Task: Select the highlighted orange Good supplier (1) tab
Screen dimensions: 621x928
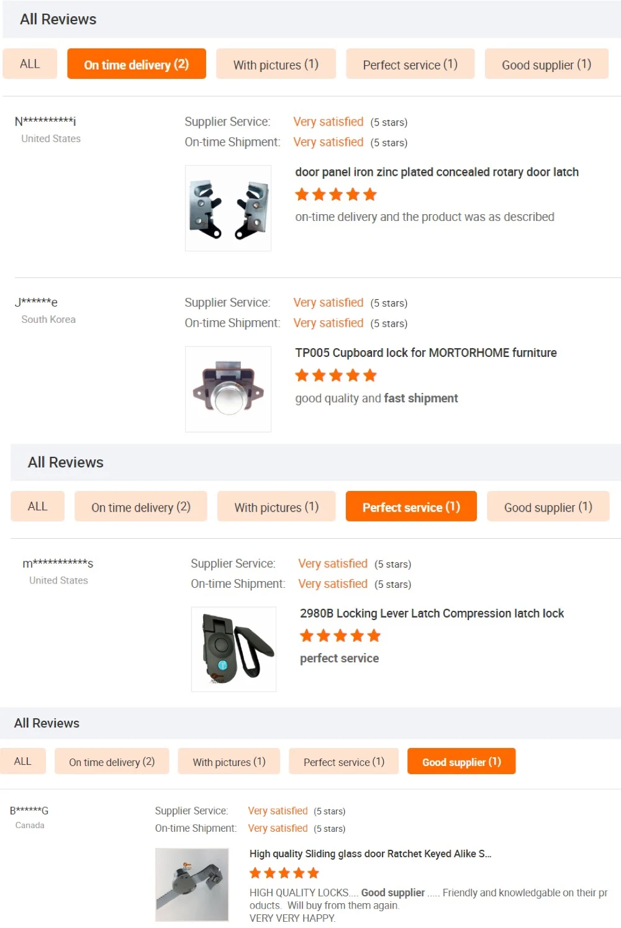Action: 461,762
